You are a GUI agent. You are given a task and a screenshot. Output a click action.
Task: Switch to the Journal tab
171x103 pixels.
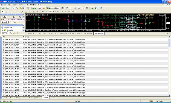[x=53, y=98]
